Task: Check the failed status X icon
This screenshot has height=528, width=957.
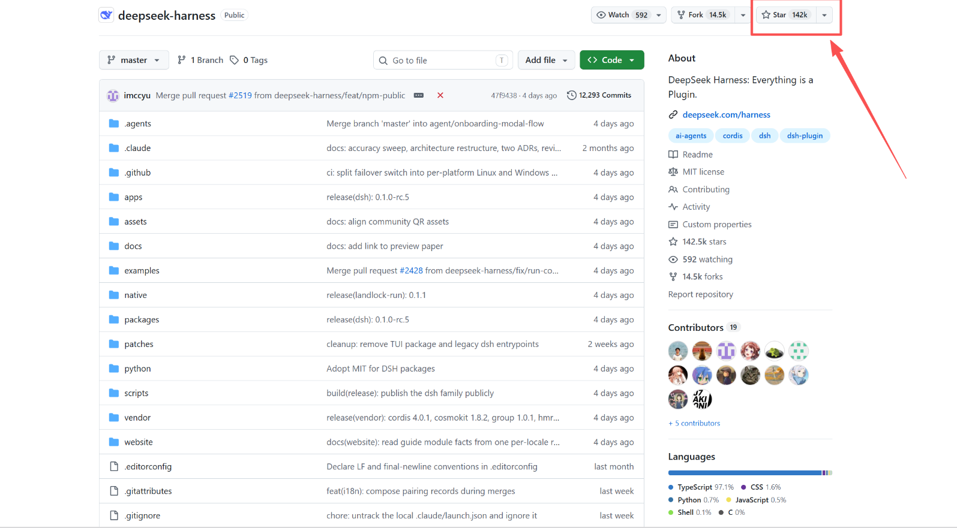Action: click(440, 95)
